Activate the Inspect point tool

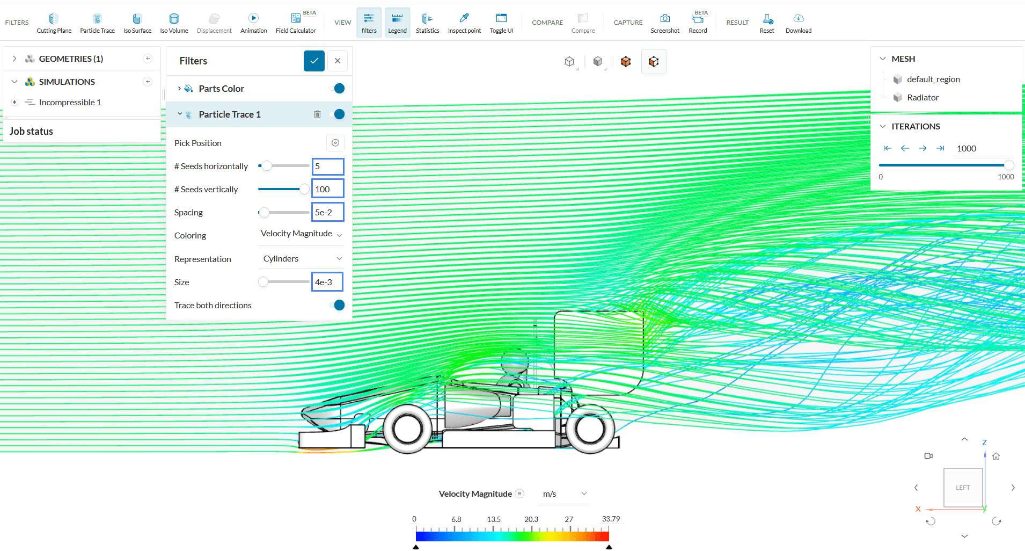click(x=464, y=23)
